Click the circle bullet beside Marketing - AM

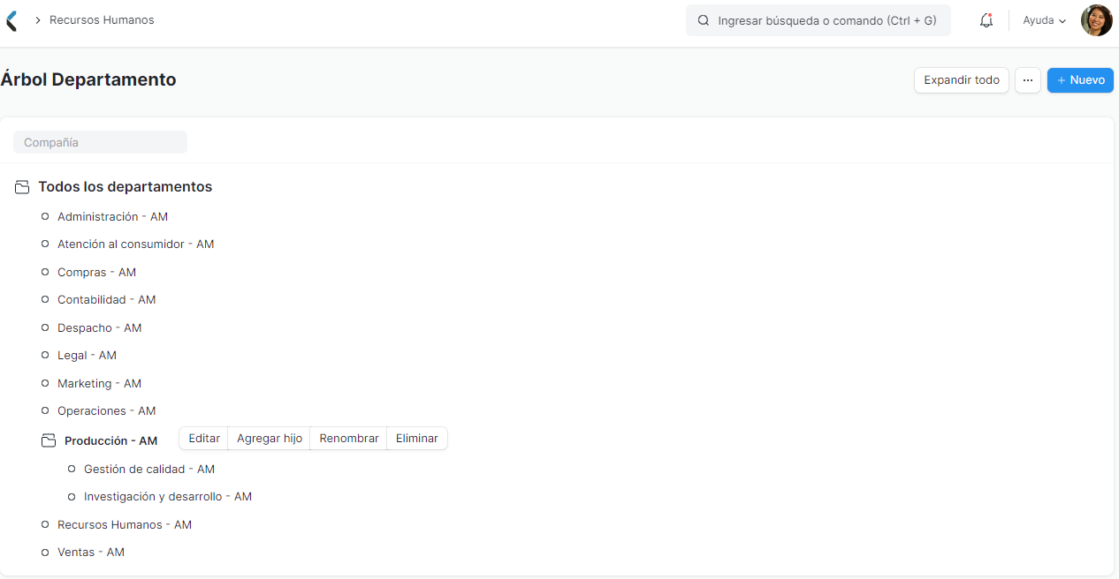(x=45, y=384)
